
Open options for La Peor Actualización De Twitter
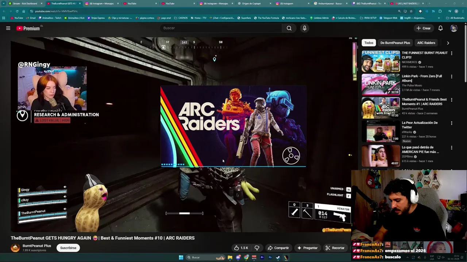tap(452, 123)
